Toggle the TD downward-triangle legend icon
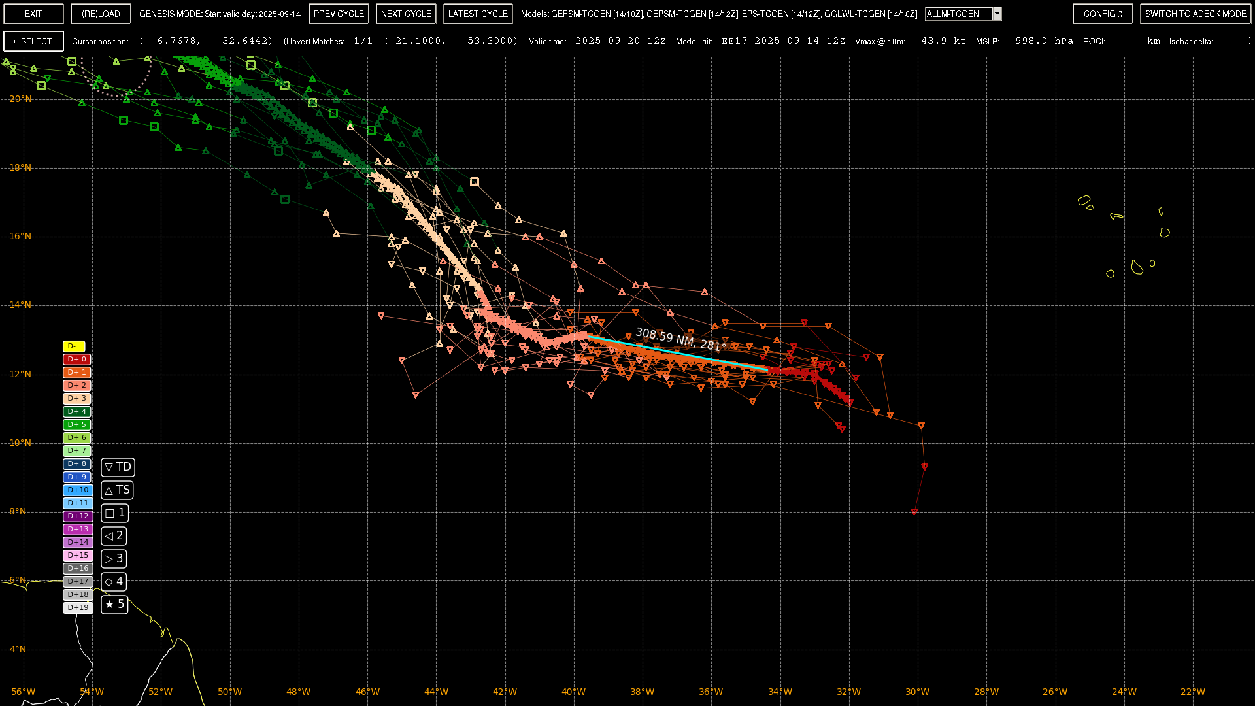 [118, 467]
